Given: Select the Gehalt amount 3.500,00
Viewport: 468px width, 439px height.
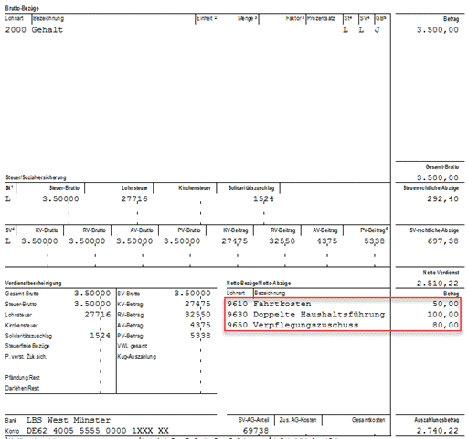Looking at the screenshot, I should pyautogui.click(x=438, y=30).
